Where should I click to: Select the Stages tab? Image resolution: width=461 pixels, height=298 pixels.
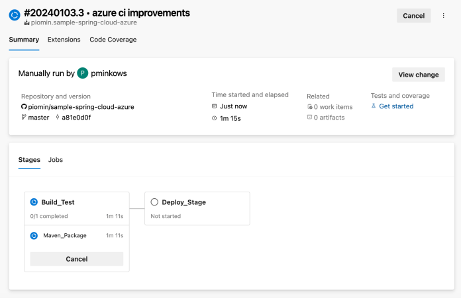[29, 160]
